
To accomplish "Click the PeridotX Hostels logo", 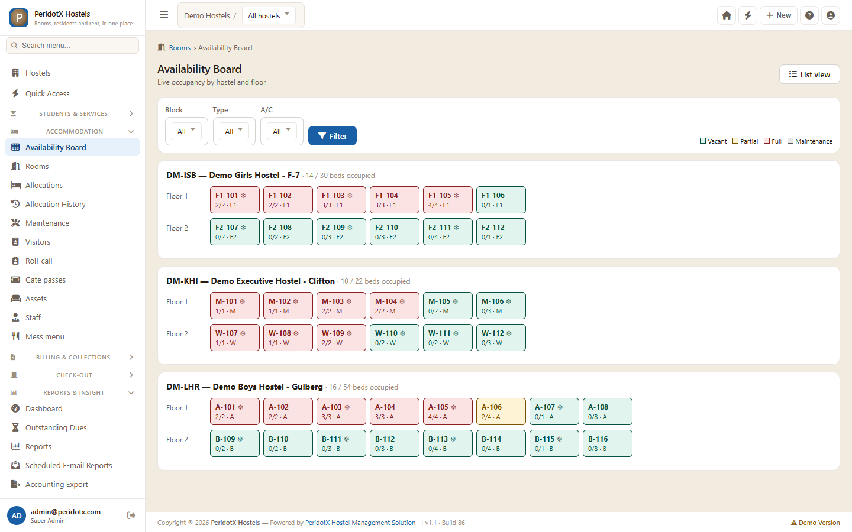I will tap(19, 18).
